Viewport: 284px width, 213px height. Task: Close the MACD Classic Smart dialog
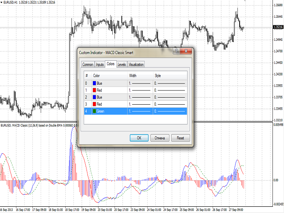click(186, 51)
